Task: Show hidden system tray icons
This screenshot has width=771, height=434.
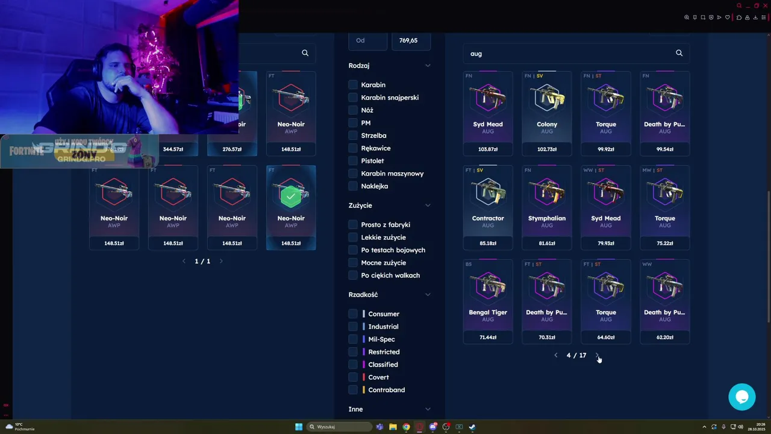Action: click(704, 427)
